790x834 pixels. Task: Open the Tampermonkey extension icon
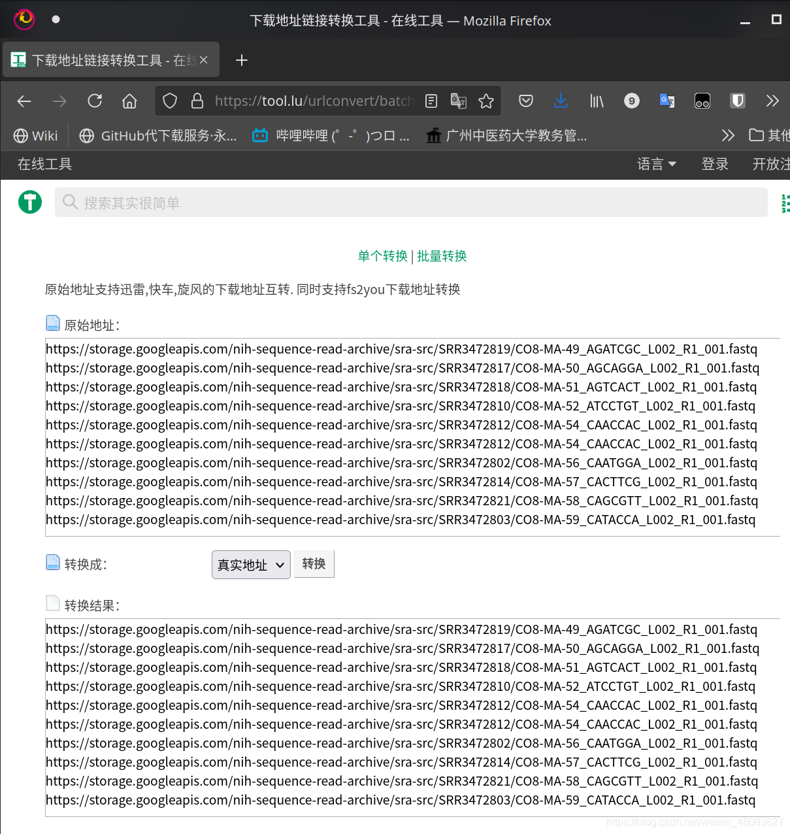pos(702,101)
